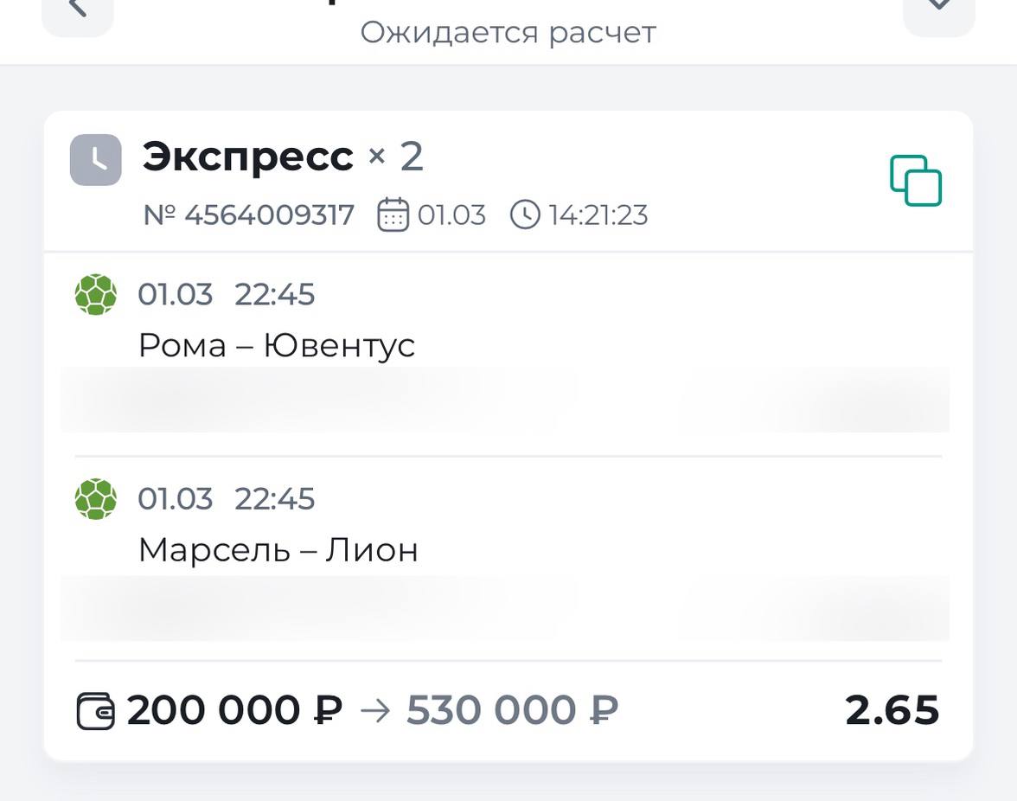Click the wallet icon next to stake
Screen dimensions: 1017x801
click(x=95, y=712)
